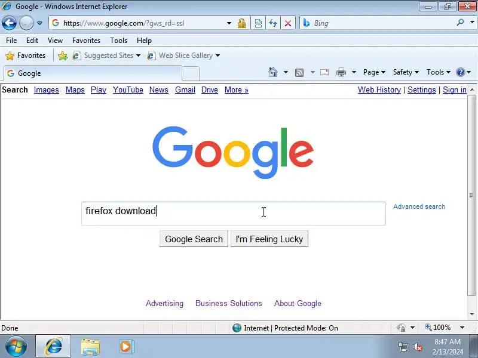Open the YouTube link
The width and height of the screenshot is (478, 358).
click(128, 90)
